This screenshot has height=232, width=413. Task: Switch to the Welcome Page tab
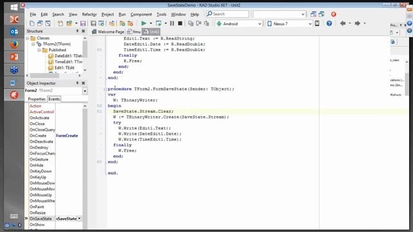tap(108, 32)
